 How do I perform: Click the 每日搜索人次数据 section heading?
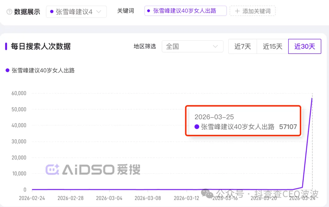tap(41, 47)
